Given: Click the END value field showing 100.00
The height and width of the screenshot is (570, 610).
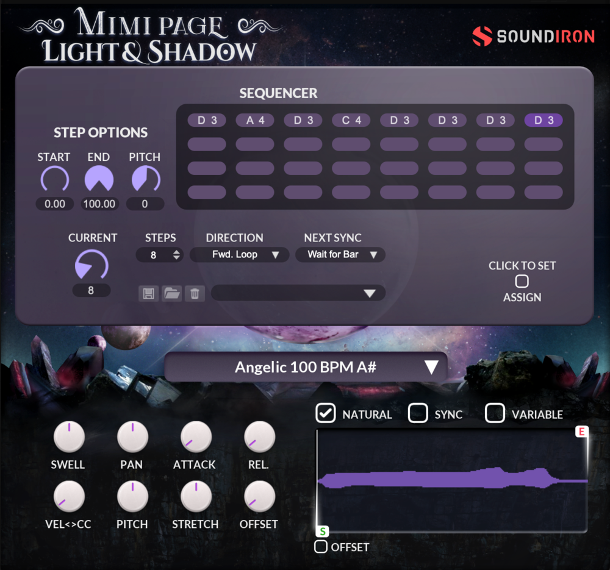Looking at the screenshot, I should tap(99, 204).
